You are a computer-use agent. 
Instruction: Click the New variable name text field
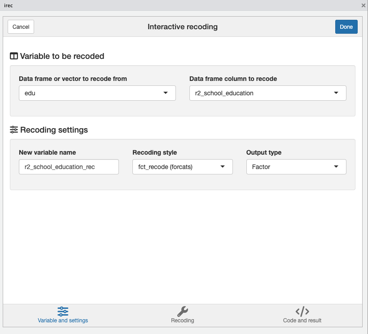(69, 167)
